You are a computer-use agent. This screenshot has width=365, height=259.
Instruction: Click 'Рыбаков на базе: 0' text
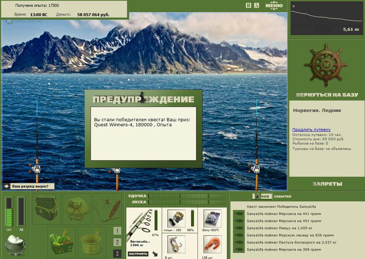310,143
